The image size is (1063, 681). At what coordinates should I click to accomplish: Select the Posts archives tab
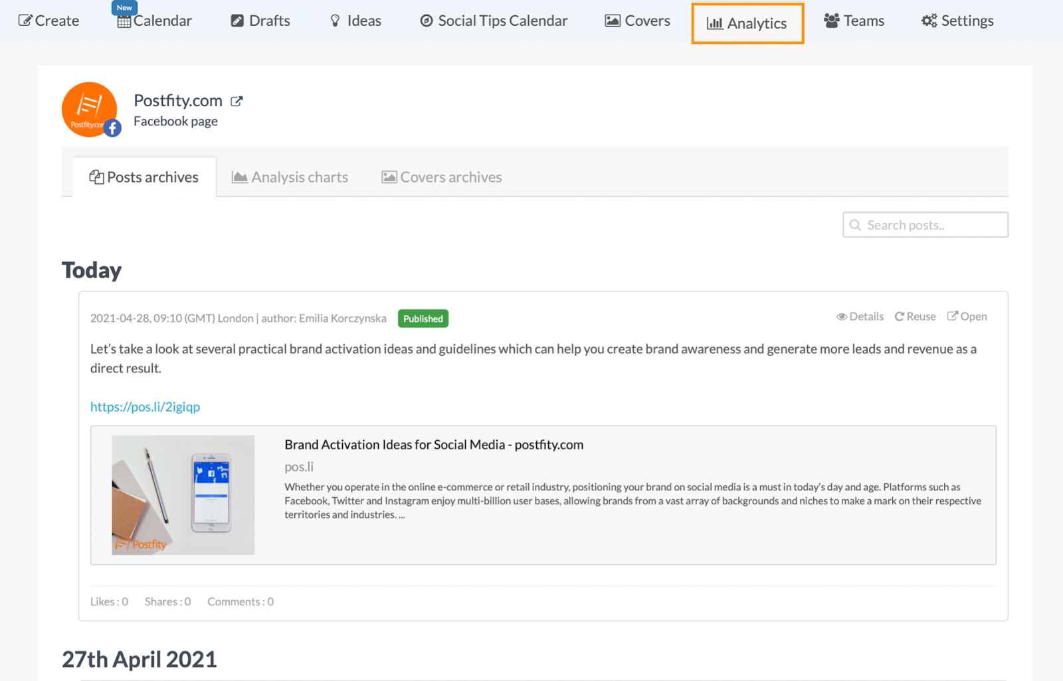[x=144, y=177]
